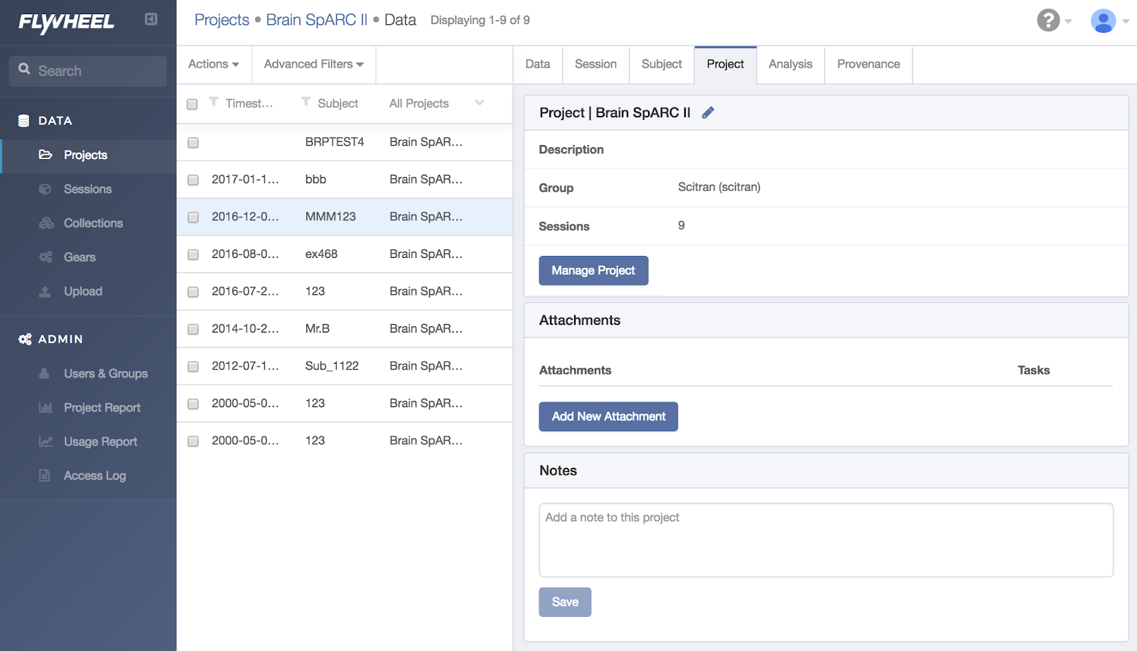Click the 2017-01-1 timestamp cell
The image size is (1137, 651).
click(x=245, y=179)
